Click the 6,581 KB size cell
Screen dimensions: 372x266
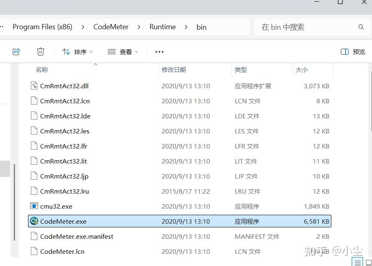coord(316,222)
